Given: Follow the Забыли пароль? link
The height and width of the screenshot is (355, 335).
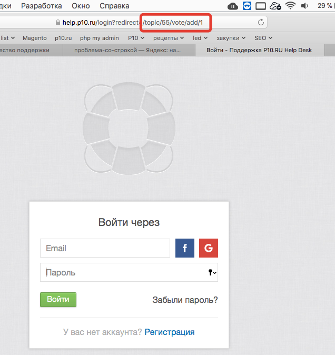Looking at the screenshot, I should pos(185,300).
